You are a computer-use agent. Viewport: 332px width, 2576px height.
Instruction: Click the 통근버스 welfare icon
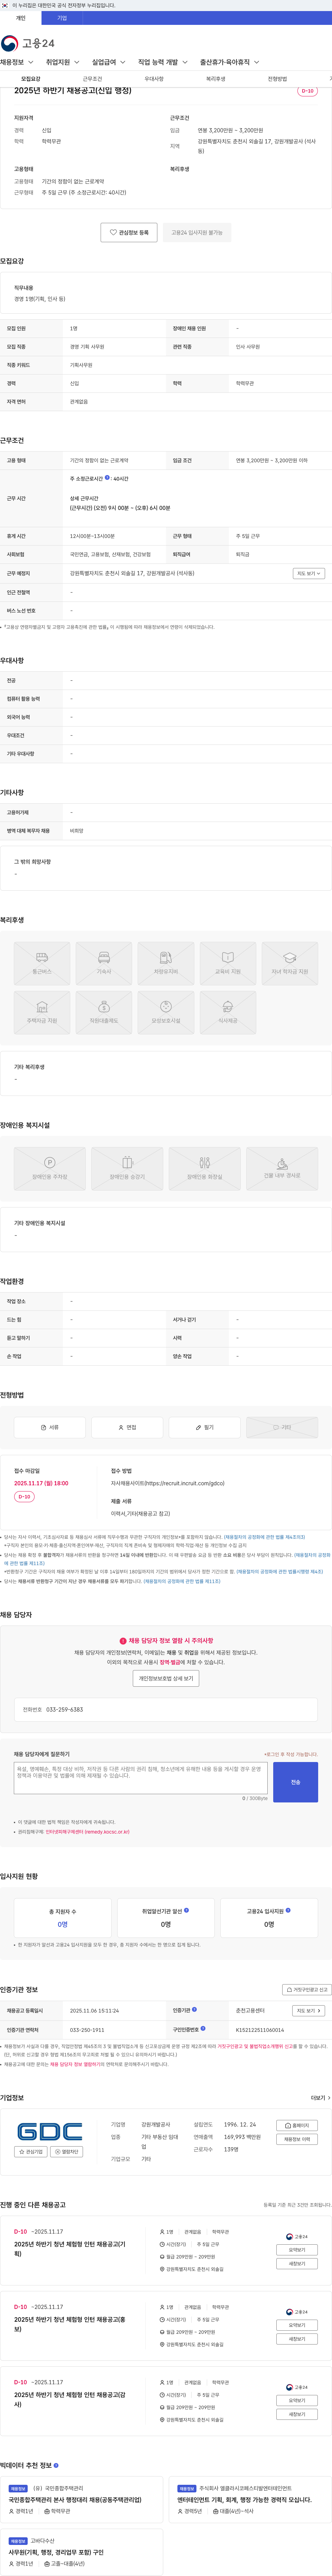tap(42, 963)
